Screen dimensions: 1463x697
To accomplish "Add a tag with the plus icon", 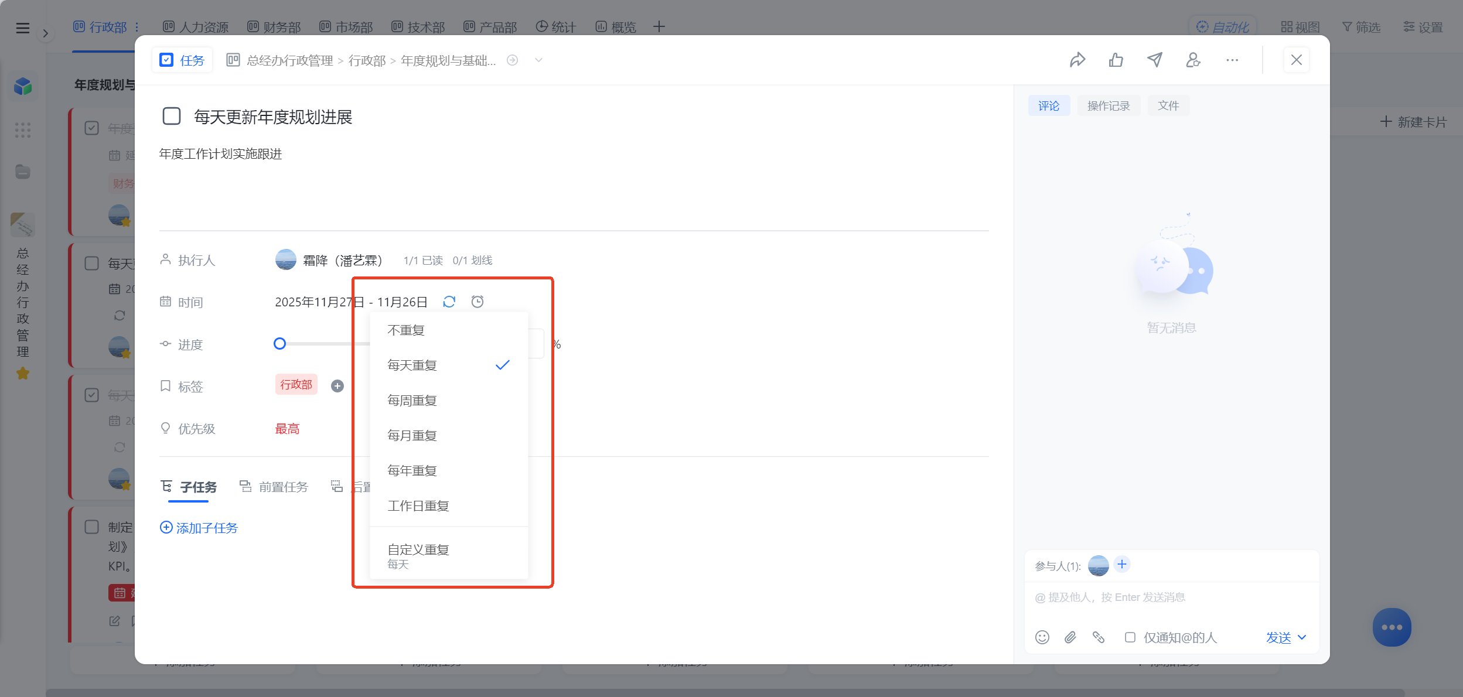I will point(337,386).
